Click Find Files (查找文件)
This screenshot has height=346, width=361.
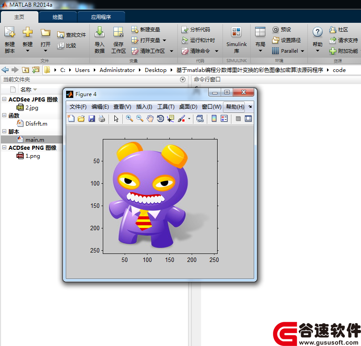point(71,35)
